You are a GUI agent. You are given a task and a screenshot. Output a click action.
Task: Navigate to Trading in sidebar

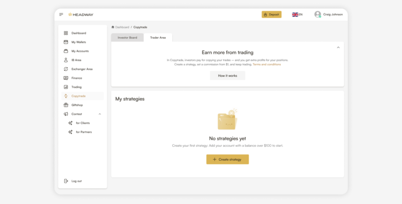76,87
